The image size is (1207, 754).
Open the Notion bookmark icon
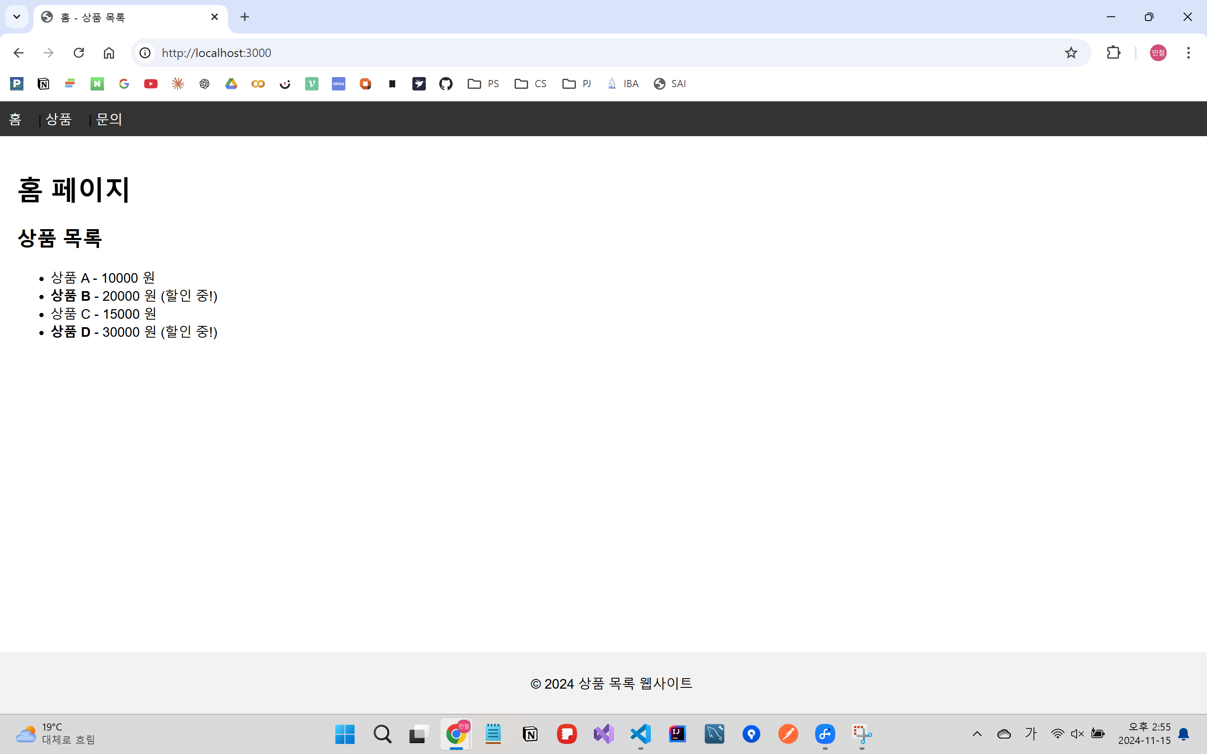(44, 84)
